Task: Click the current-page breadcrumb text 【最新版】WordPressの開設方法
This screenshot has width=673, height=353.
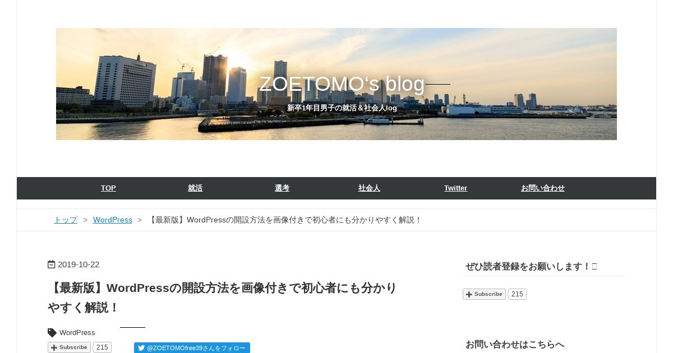Action: point(285,220)
